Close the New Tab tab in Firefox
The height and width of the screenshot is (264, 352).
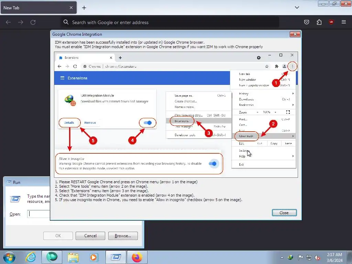tap(71, 8)
